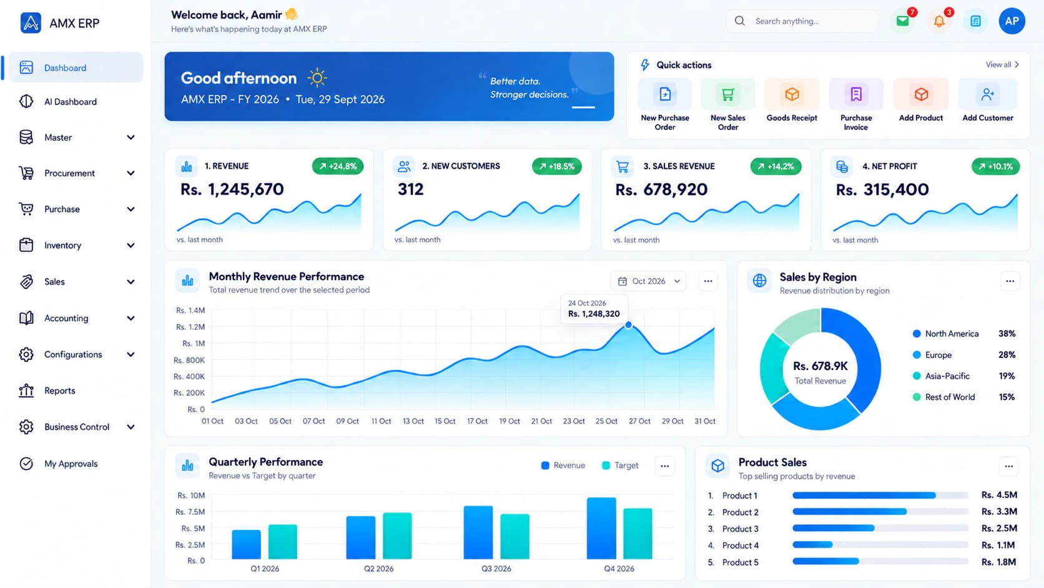Toggle the Revenue legend in Quarterly Performance

(563, 466)
